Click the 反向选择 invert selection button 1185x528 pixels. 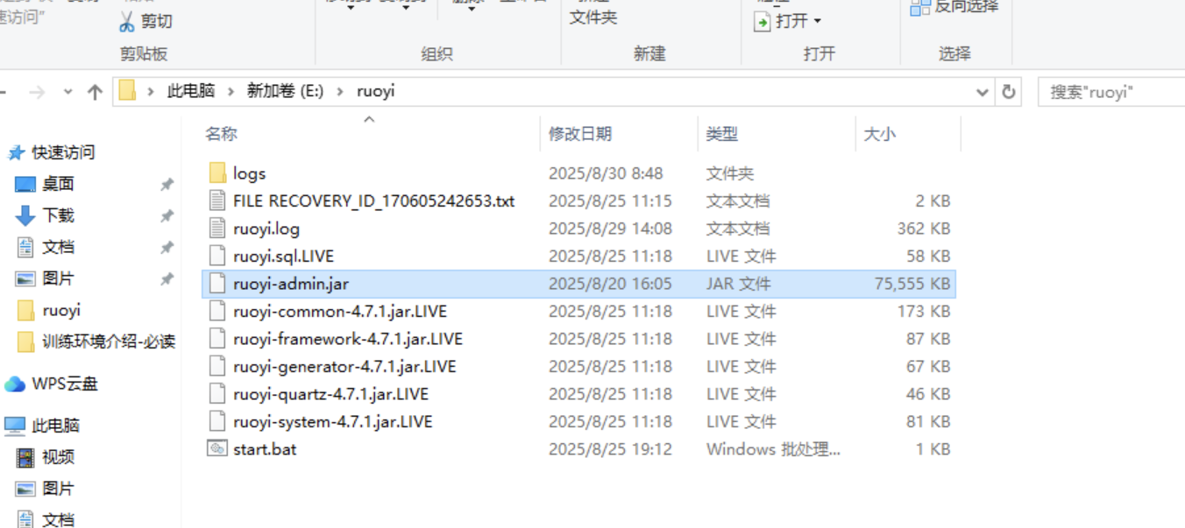point(954,7)
